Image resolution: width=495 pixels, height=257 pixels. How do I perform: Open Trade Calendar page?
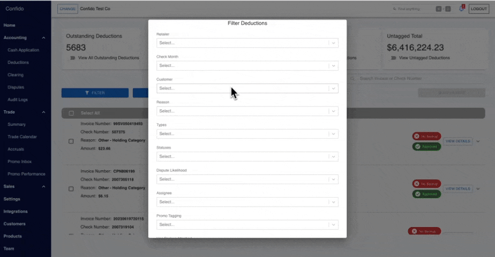(x=22, y=137)
